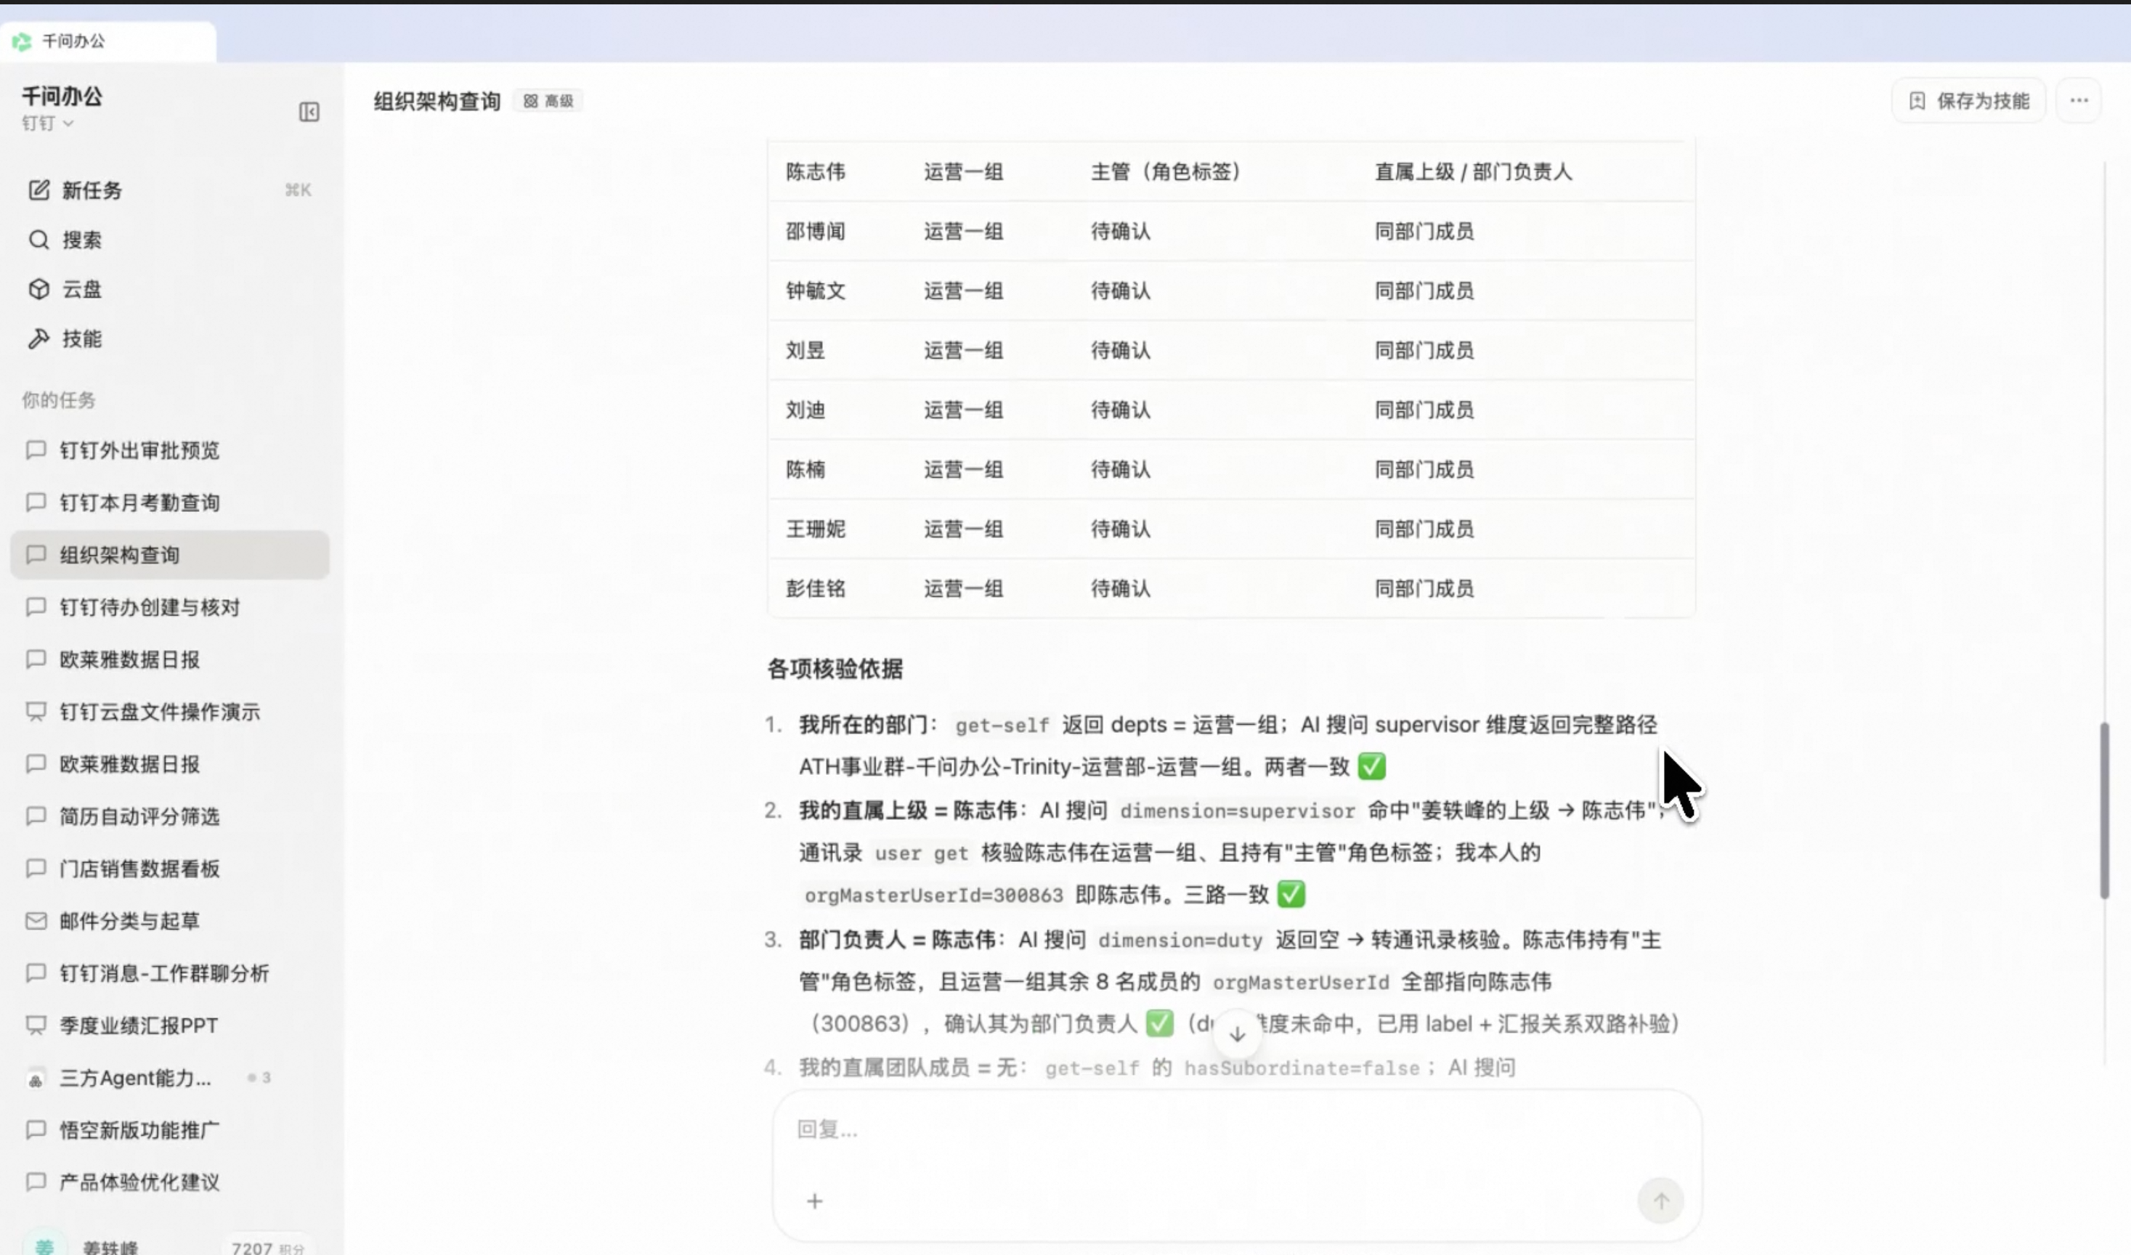Image resolution: width=2131 pixels, height=1255 pixels.
Task: Click the 钟毓文 table cell
Action: coord(815,291)
